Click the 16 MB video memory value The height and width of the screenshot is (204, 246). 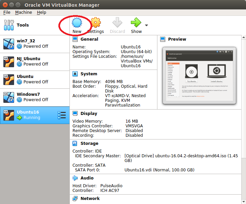[x=132, y=121]
